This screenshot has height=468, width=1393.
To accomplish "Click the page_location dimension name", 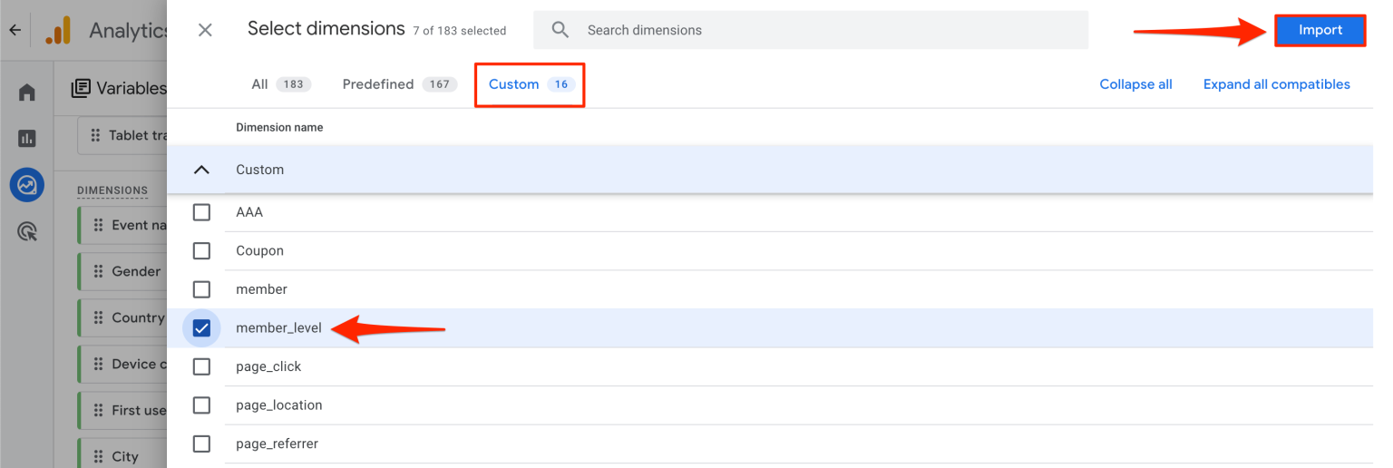I will click(279, 405).
